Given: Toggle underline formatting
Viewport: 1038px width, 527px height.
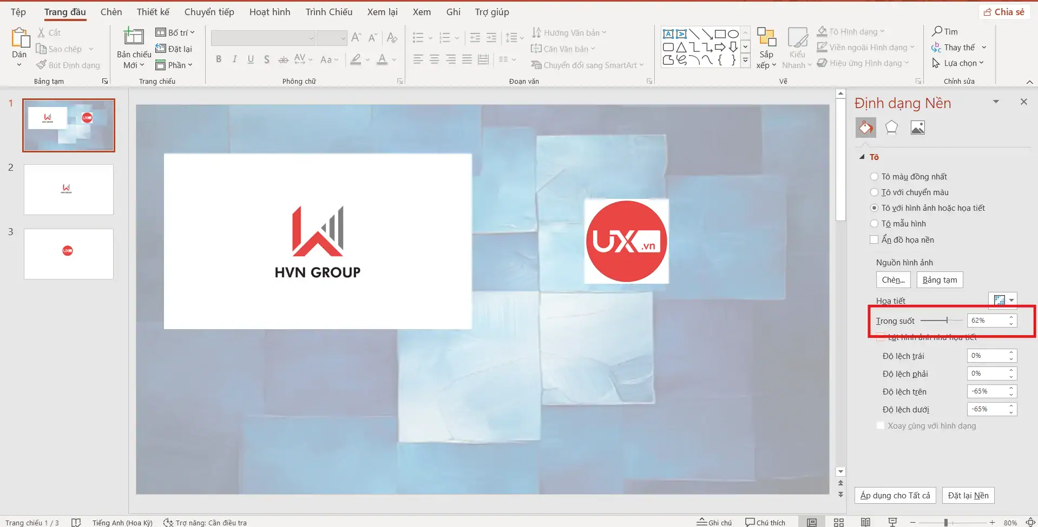Looking at the screenshot, I should click(250, 59).
